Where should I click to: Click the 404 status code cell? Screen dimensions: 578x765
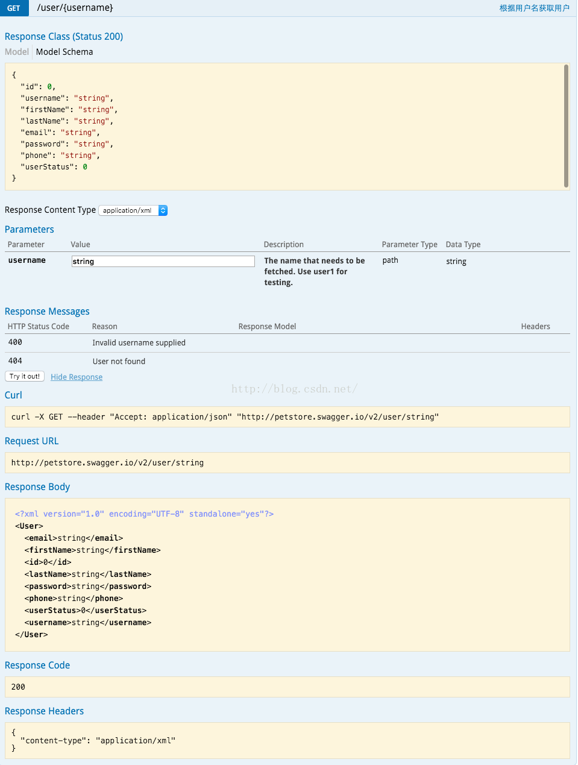pyautogui.click(x=15, y=361)
